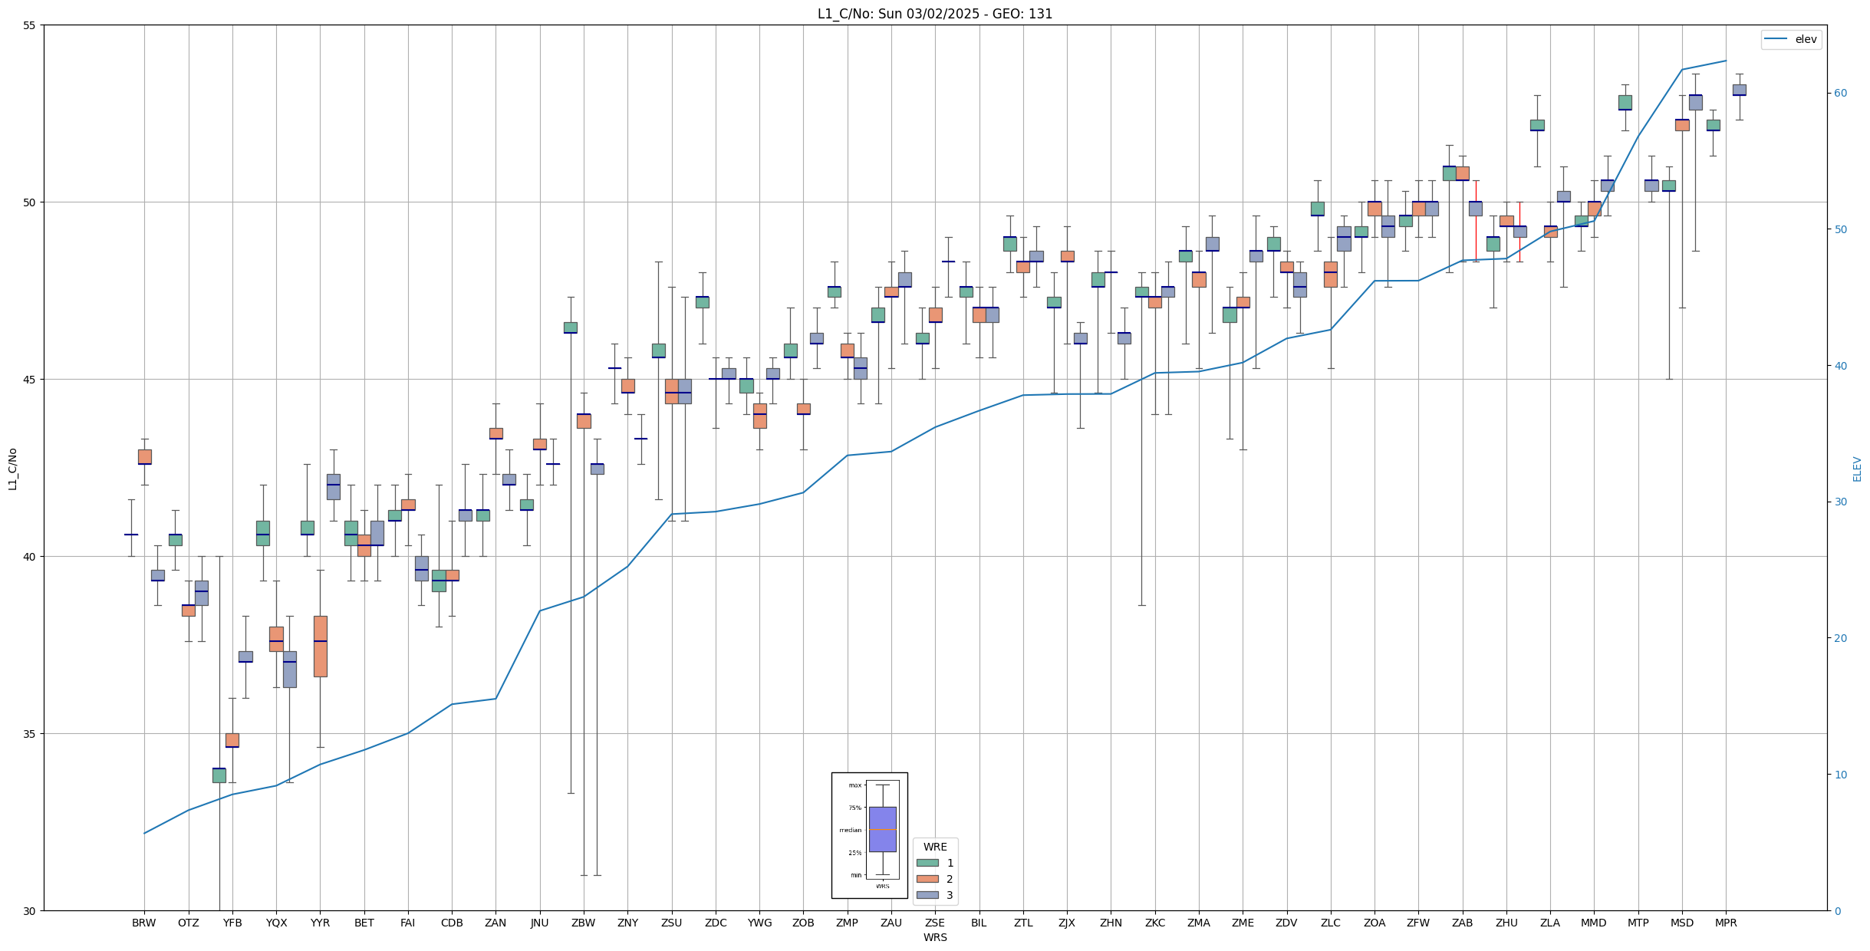Click the 30 tick on left axis
This screenshot has width=1870, height=951.
[x=30, y=911]
